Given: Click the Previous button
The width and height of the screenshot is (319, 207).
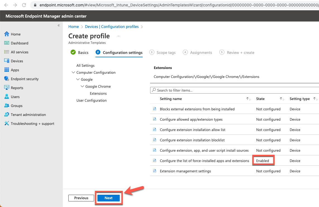Looking at the screenshot, I should (x=81, y=198).
